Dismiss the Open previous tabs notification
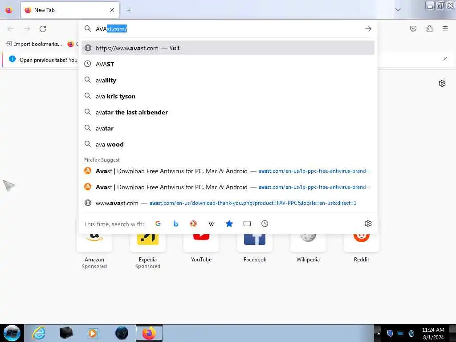The image size is (456, 342). 445,59
